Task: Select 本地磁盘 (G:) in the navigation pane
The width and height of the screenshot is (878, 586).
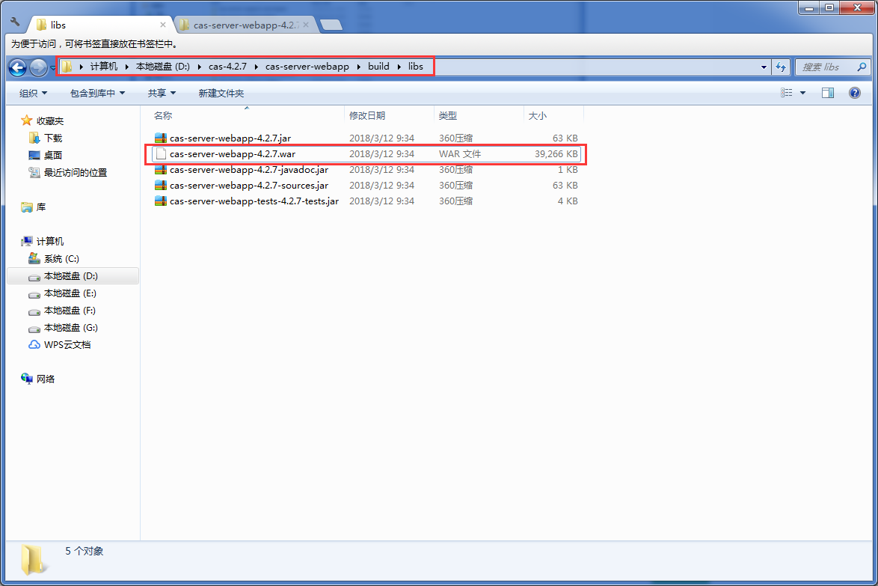Action: [x=71, y=328]
